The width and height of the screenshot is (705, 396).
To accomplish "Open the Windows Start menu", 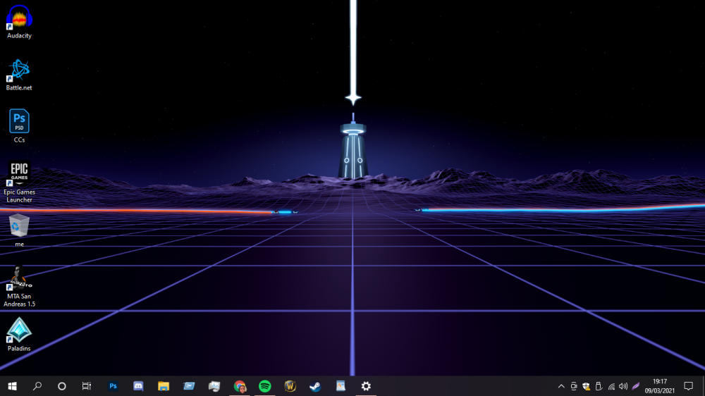I will (x=12, y=386).
